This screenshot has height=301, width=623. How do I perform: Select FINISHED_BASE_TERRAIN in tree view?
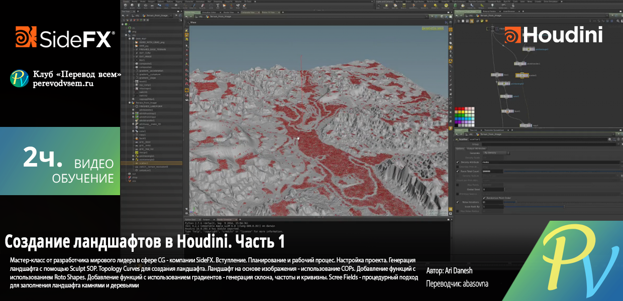152,49
